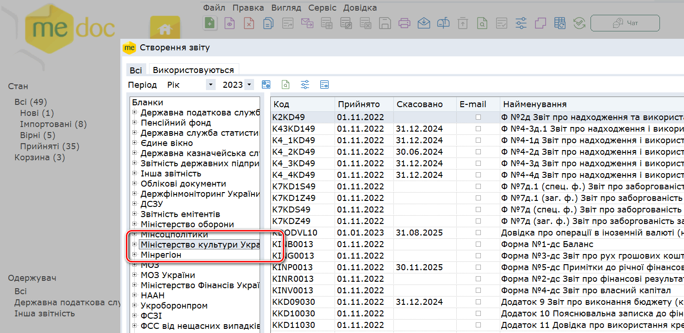The width and height of the screenshot is (684, 333).
Task: Click the printer icon in the main toolbar
Action: pyautogui.click(x=404, y=23)
